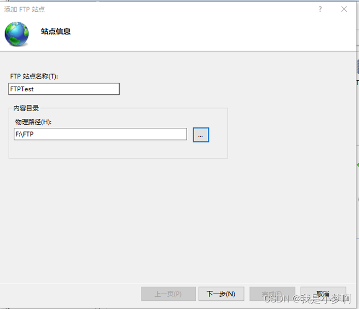This screenshot has width=359, height=309.
Task: Close the 添加 FTP 站点 dialog
Action: [x=344, y=9]
